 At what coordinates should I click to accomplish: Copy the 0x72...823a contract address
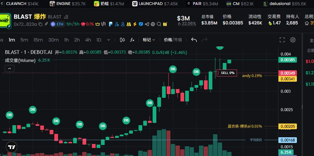(41, 24)
